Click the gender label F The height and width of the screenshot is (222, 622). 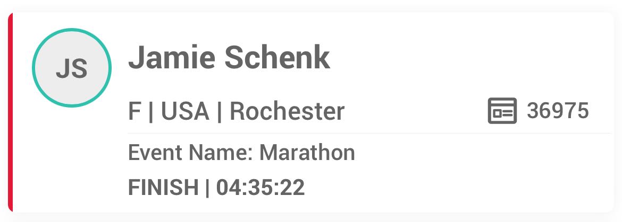click(x=135, y=111)
